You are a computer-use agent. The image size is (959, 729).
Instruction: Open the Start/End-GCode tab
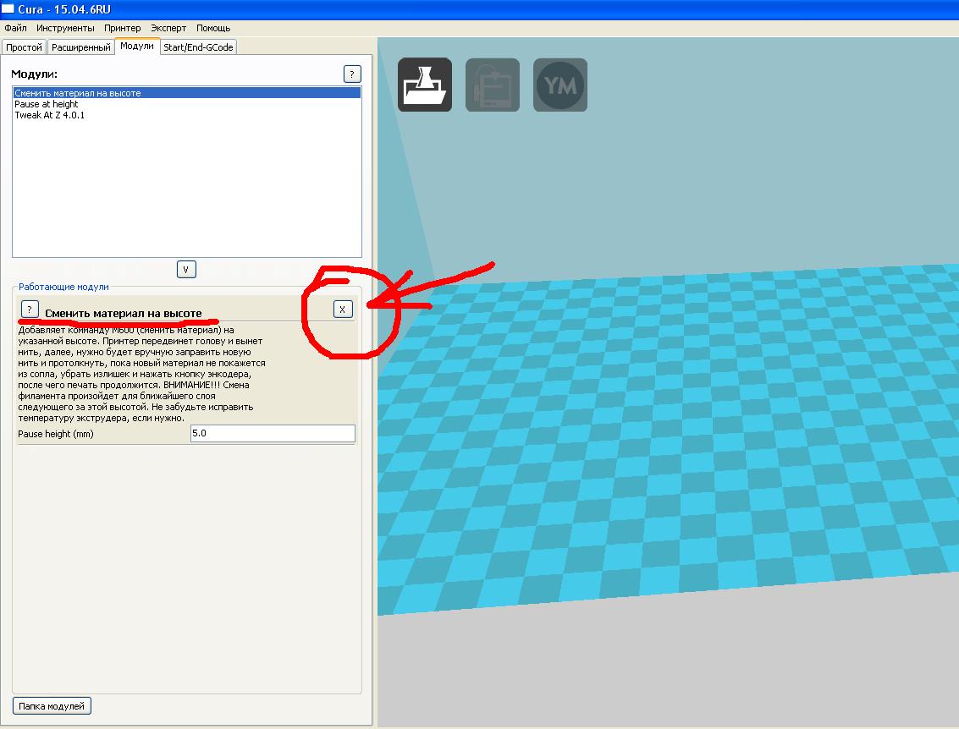click(198, 48)
